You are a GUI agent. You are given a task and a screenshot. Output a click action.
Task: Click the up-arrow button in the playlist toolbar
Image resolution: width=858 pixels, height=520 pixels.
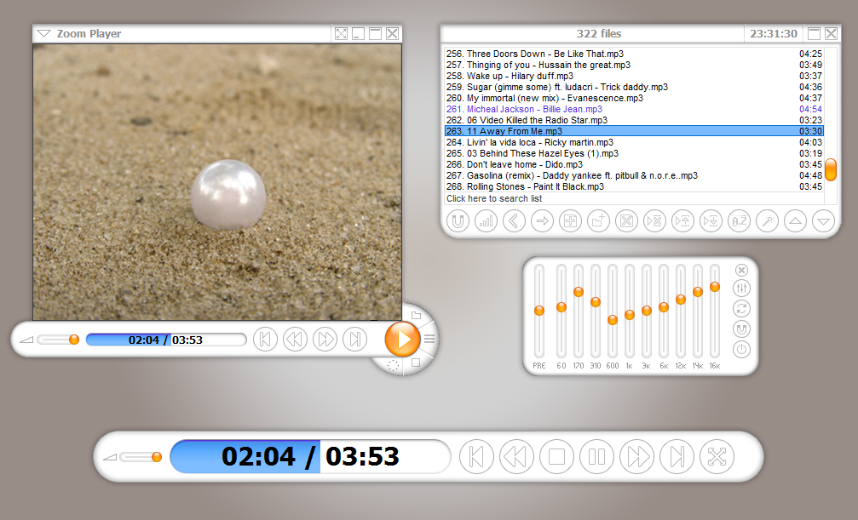pyautogui.click(x=795, y=221)
